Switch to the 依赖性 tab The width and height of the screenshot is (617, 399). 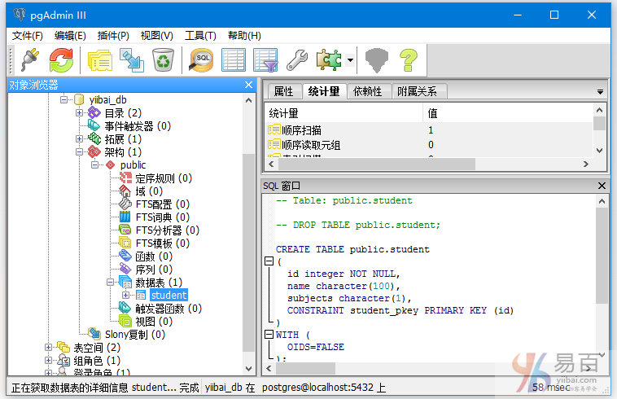tap(368, 91)
